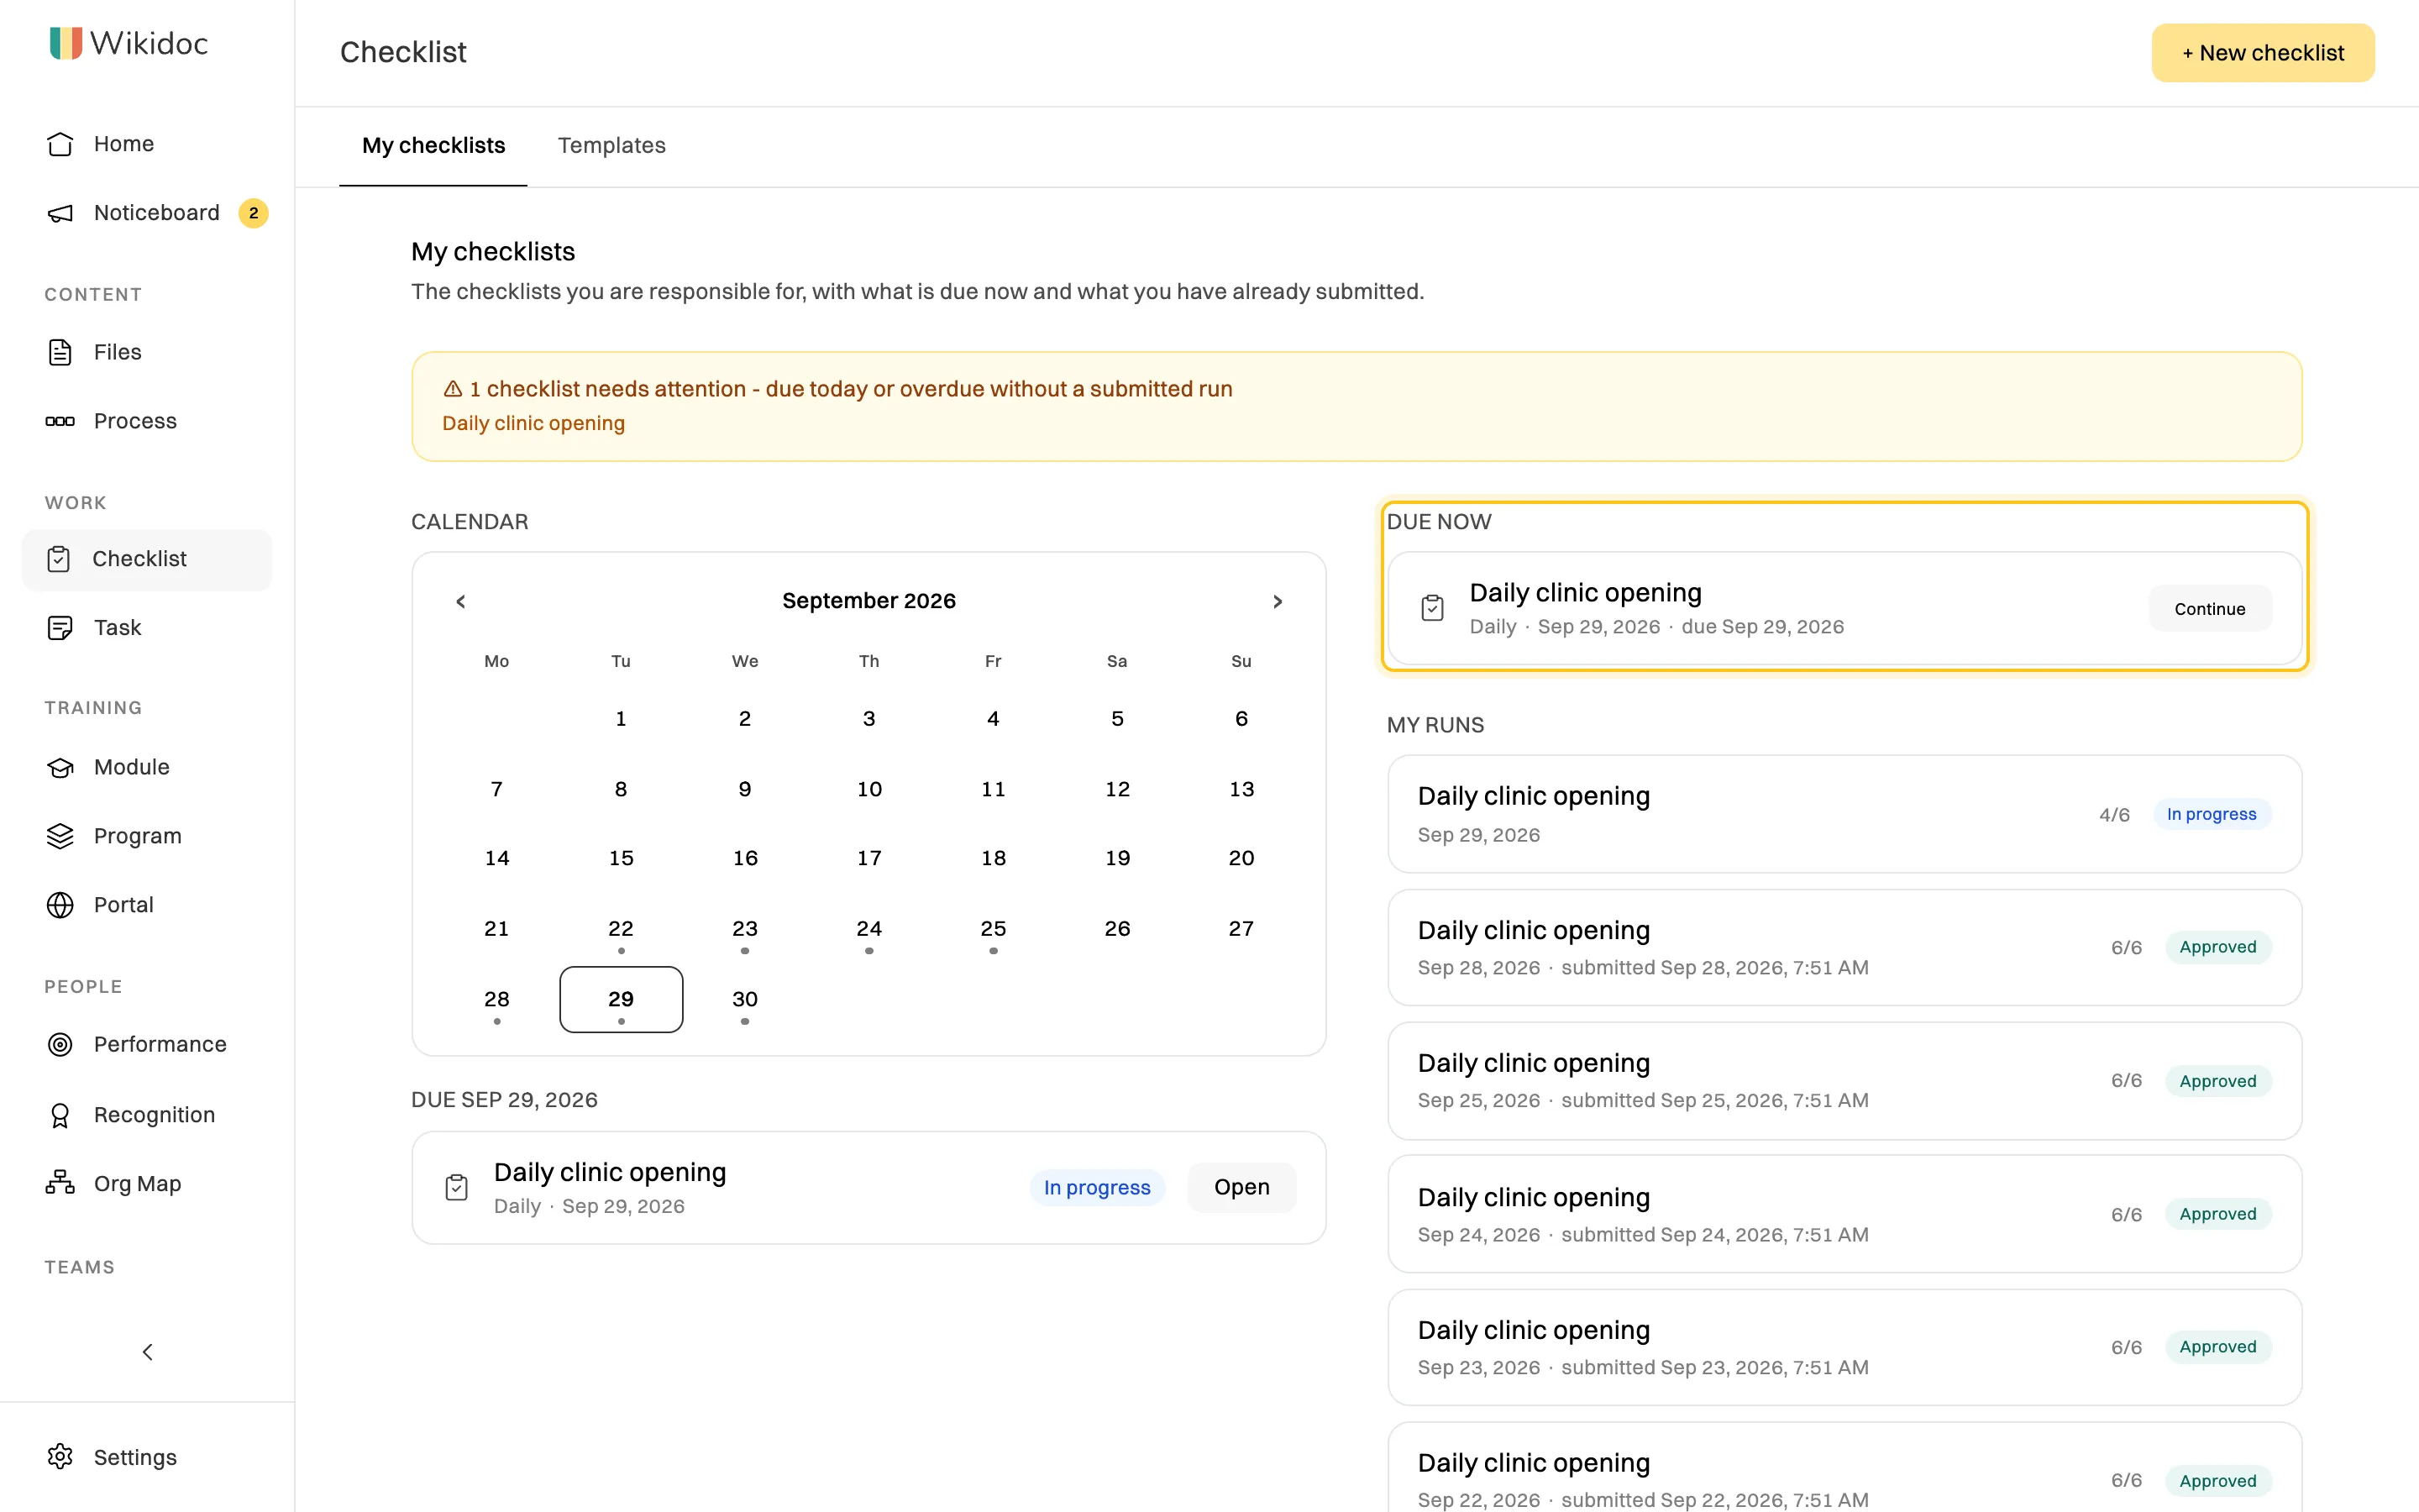Screen dimensions: 2419x1512
Task: Click the Task note icon
Action: pos(60,628)
